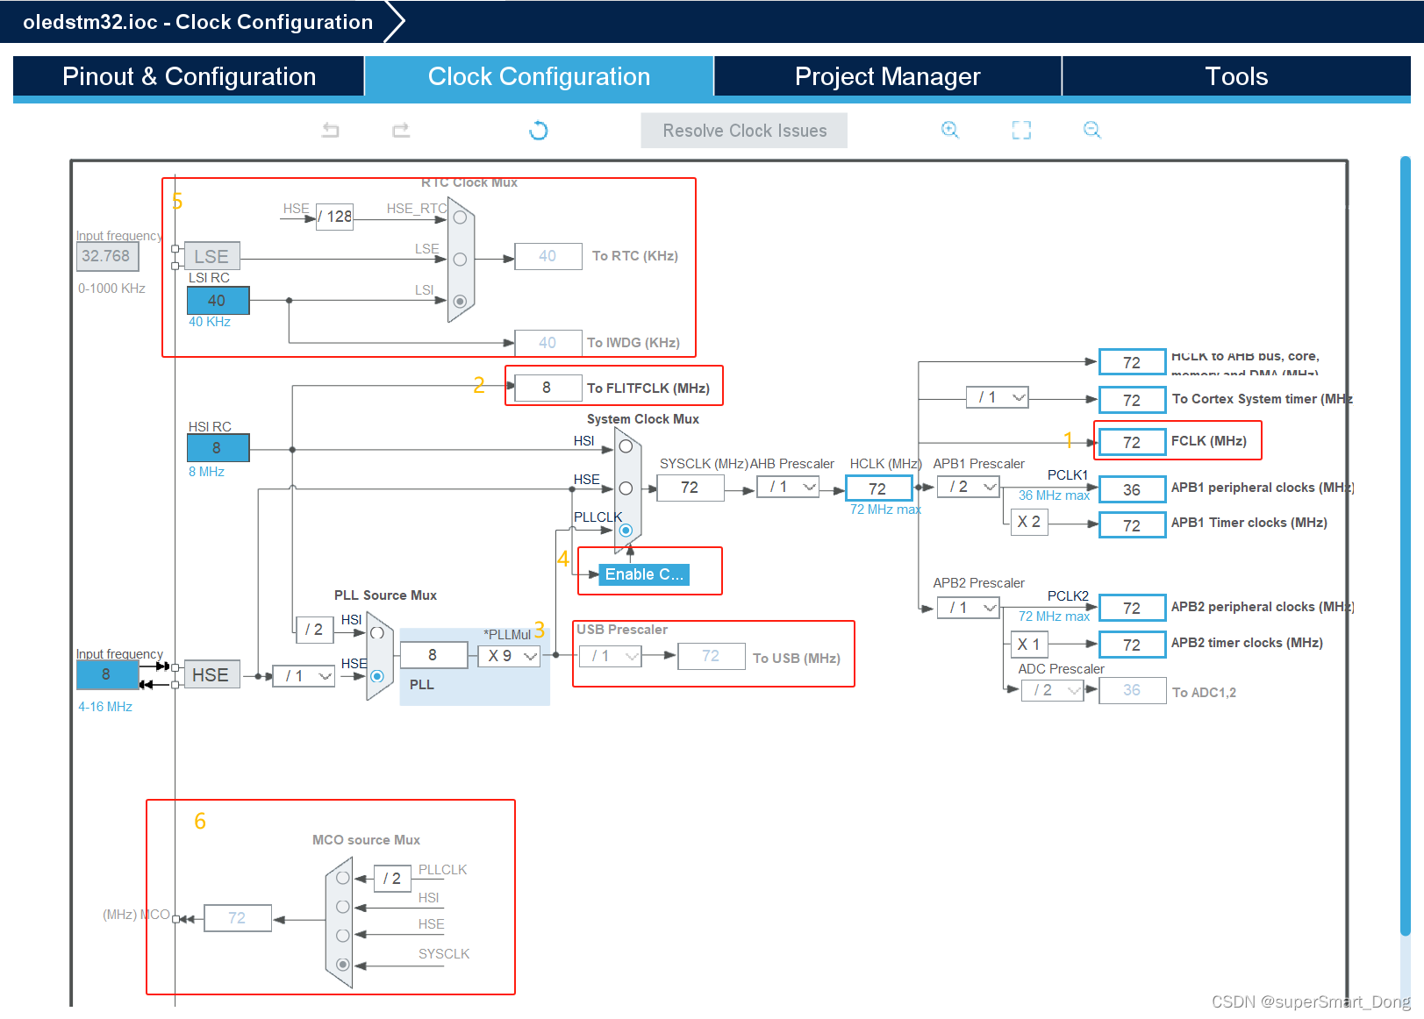Select HSI in MCO source Mux
The height and width of the screenshot is (1019, 1424).
[343, 907]
